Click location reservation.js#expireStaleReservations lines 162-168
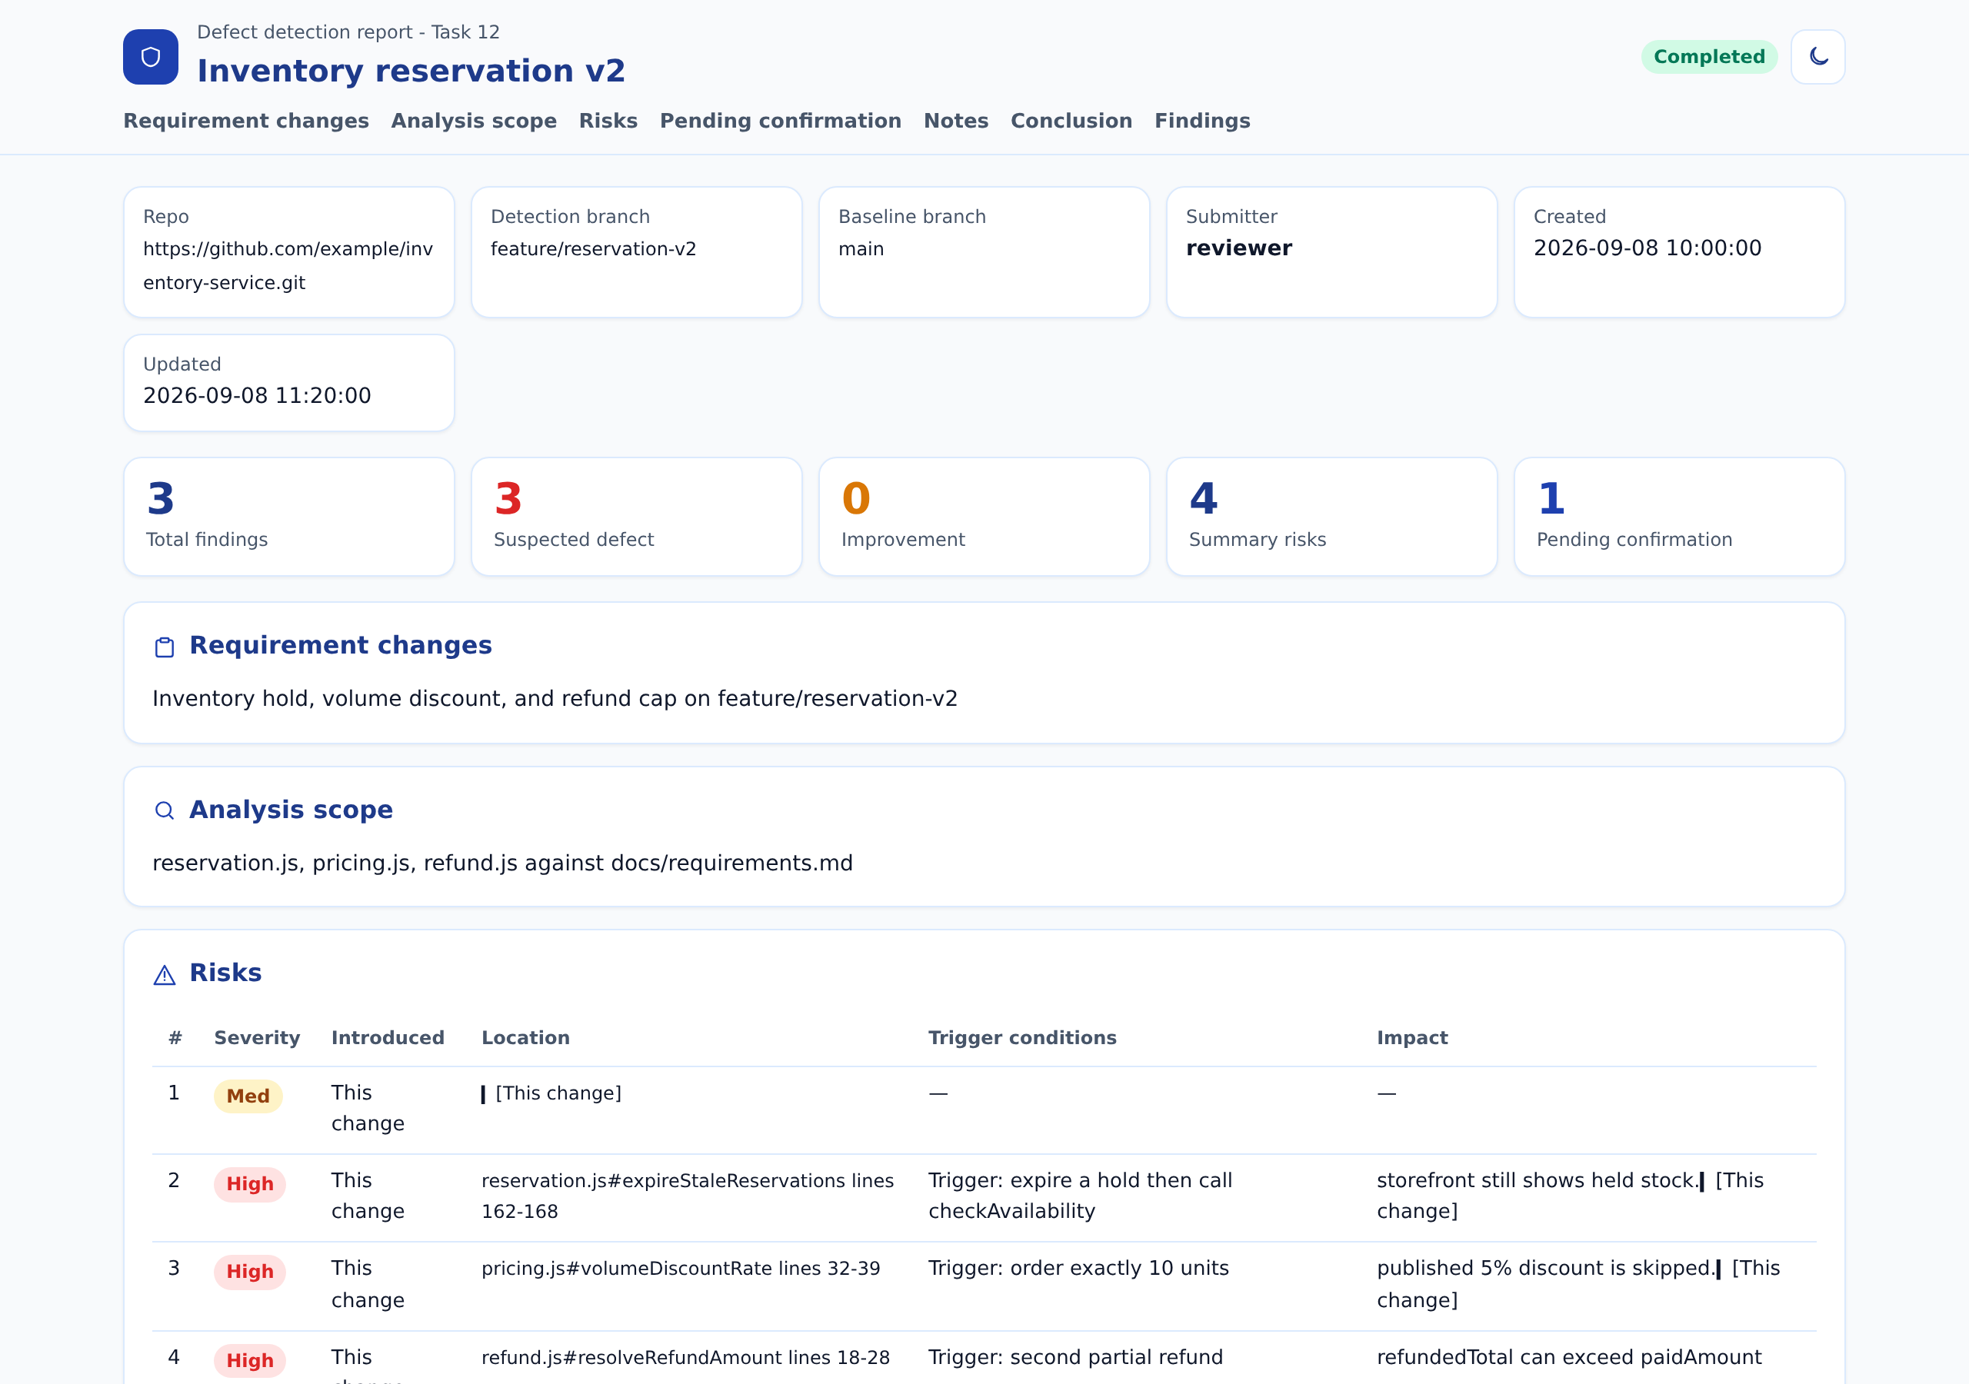 (688, 1196)
